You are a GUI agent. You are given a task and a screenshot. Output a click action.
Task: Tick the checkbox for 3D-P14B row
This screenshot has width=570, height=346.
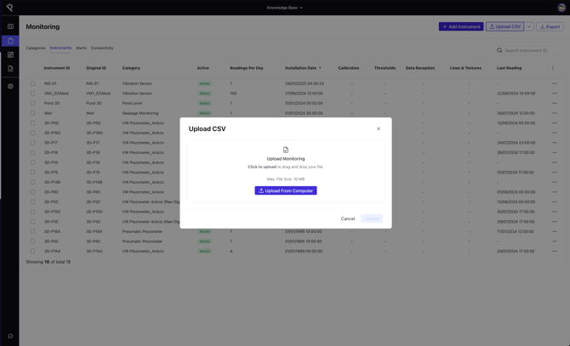pos(32,182)
